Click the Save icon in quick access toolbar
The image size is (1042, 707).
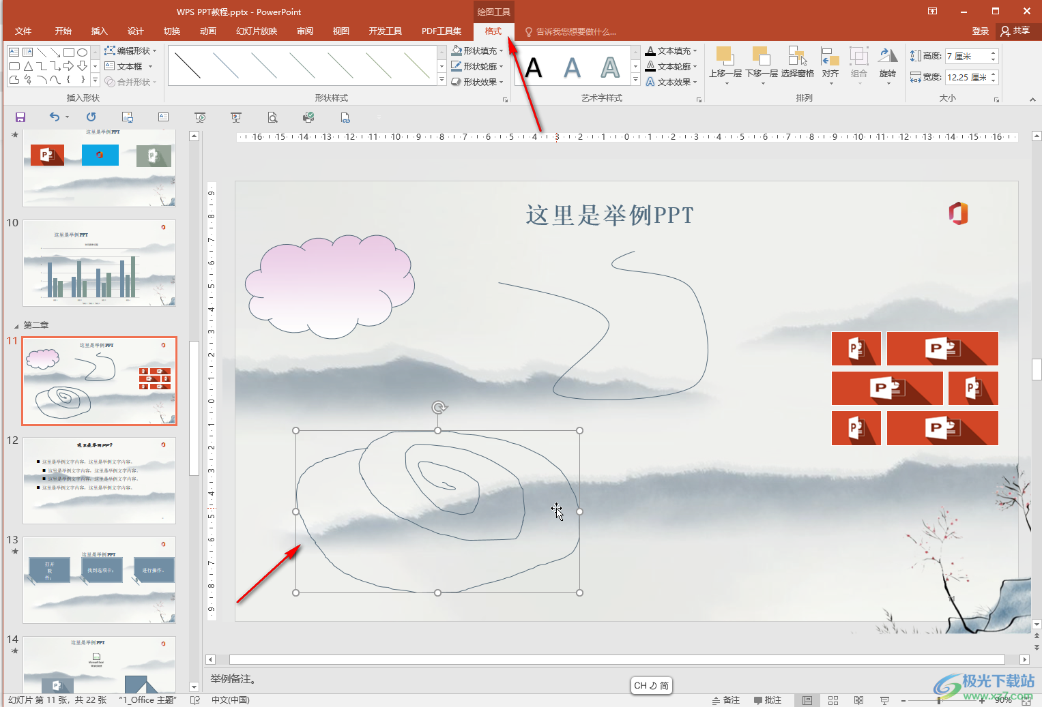20,117
